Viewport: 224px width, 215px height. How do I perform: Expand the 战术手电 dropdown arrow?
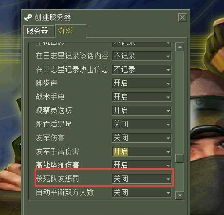pos(168,97)
